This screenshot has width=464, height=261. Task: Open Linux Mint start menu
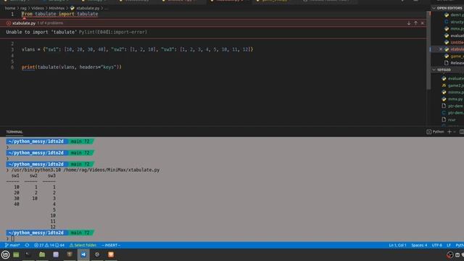[5, 254]
